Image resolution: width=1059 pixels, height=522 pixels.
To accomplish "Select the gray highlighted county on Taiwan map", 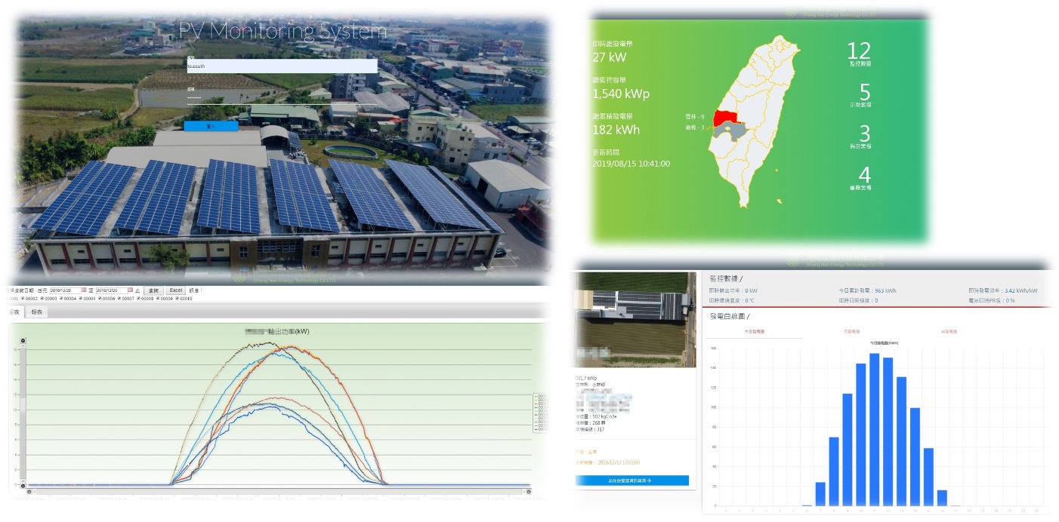I will click(x=731, y=133).
